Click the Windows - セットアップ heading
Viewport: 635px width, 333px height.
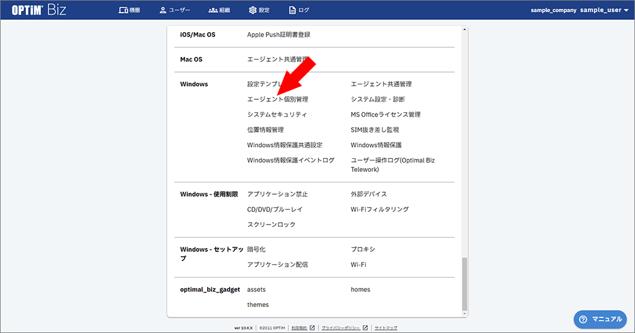coord(212,254)
